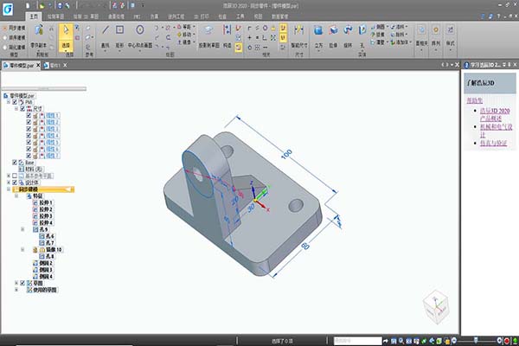Click the Pattern (阵列) icon
519x346 pixels.
tap(436, 30)
